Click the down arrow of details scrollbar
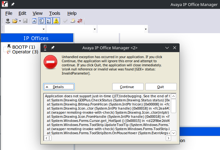Screen dimensions: 220x150 coord(173,133)
